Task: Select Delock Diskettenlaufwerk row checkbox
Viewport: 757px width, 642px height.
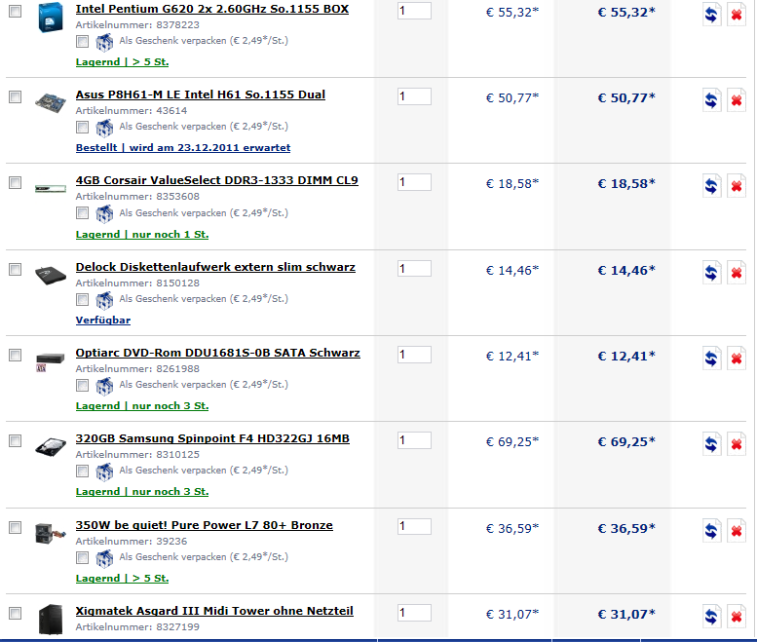Action: point(16,269)
